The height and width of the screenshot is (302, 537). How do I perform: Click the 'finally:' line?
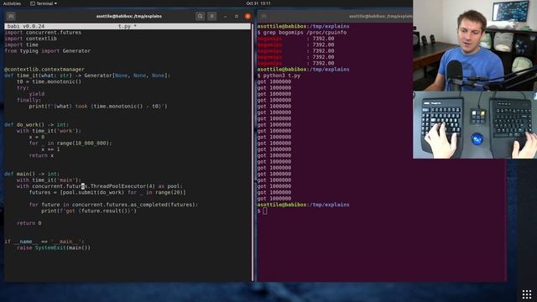[x=29, y=100]
